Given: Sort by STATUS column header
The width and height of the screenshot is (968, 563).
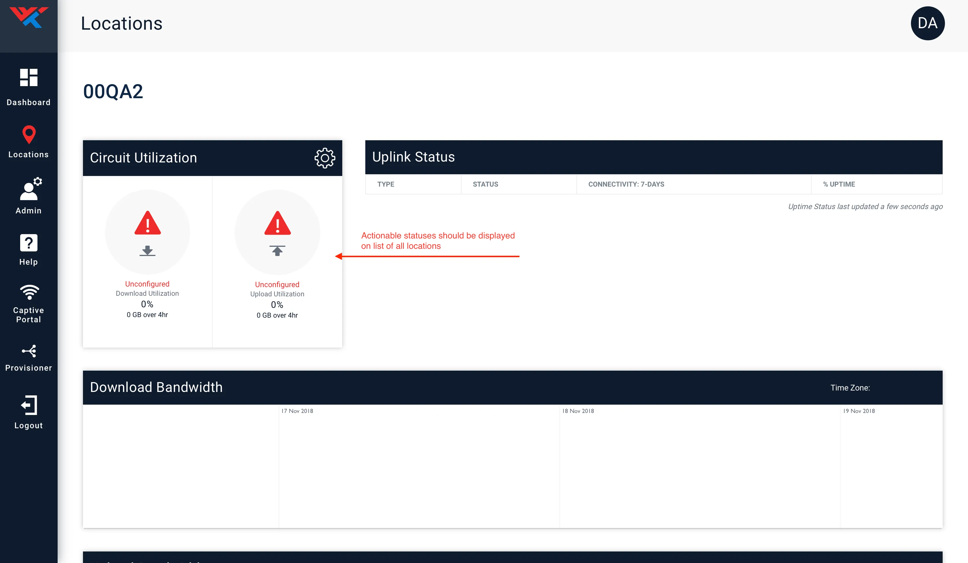Looking at the screenshot, I should pyautogui.click(x=485, y=184).
